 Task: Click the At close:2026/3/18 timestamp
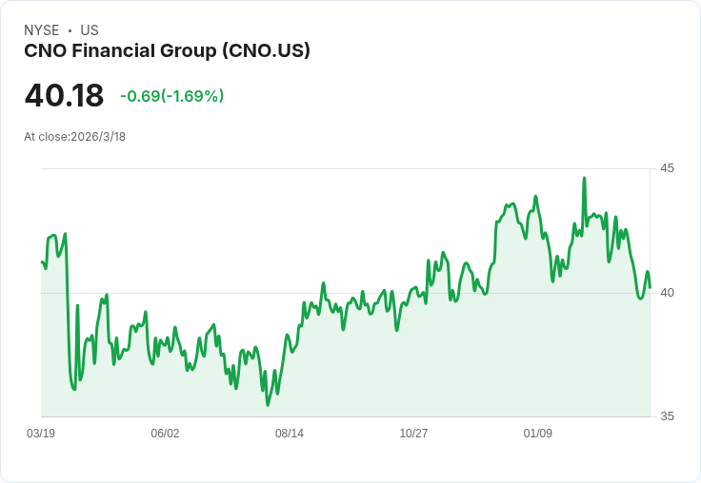(74, 136)
